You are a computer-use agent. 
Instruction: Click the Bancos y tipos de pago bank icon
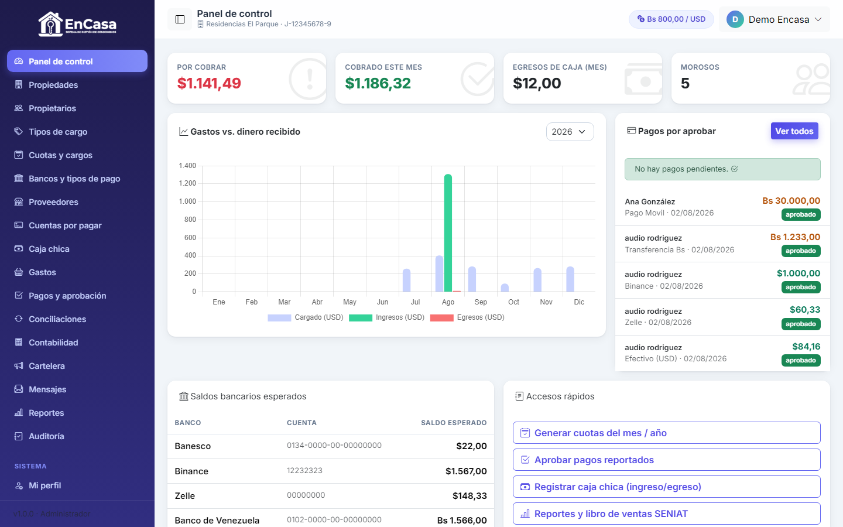pyautogui.click(x=19, y=179)
